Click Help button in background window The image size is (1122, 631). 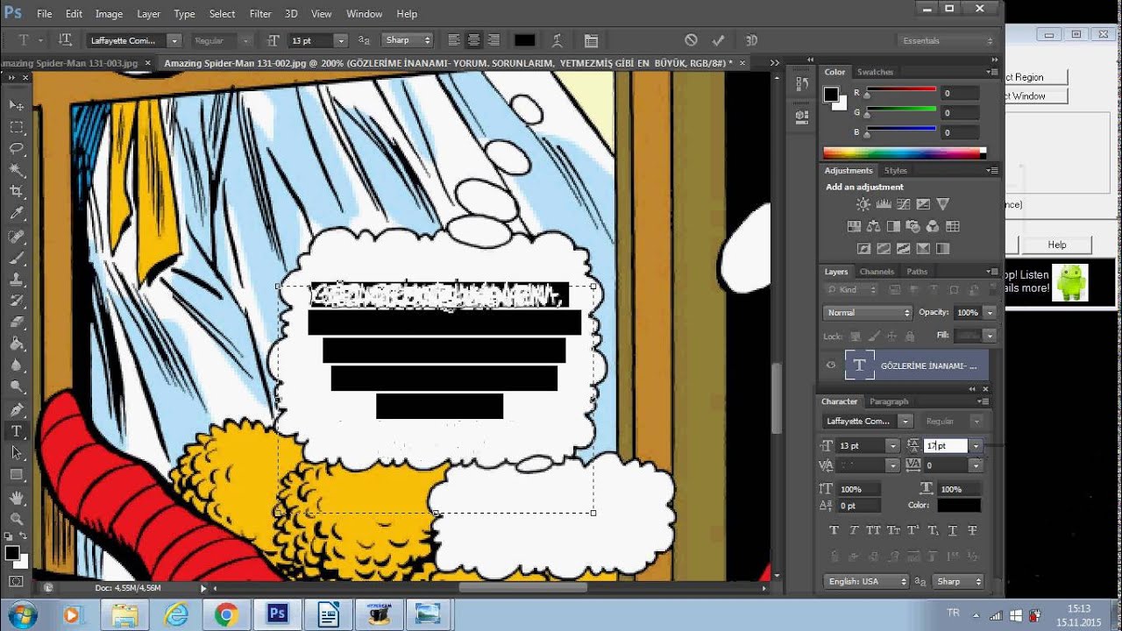(x=1056, y=245)
